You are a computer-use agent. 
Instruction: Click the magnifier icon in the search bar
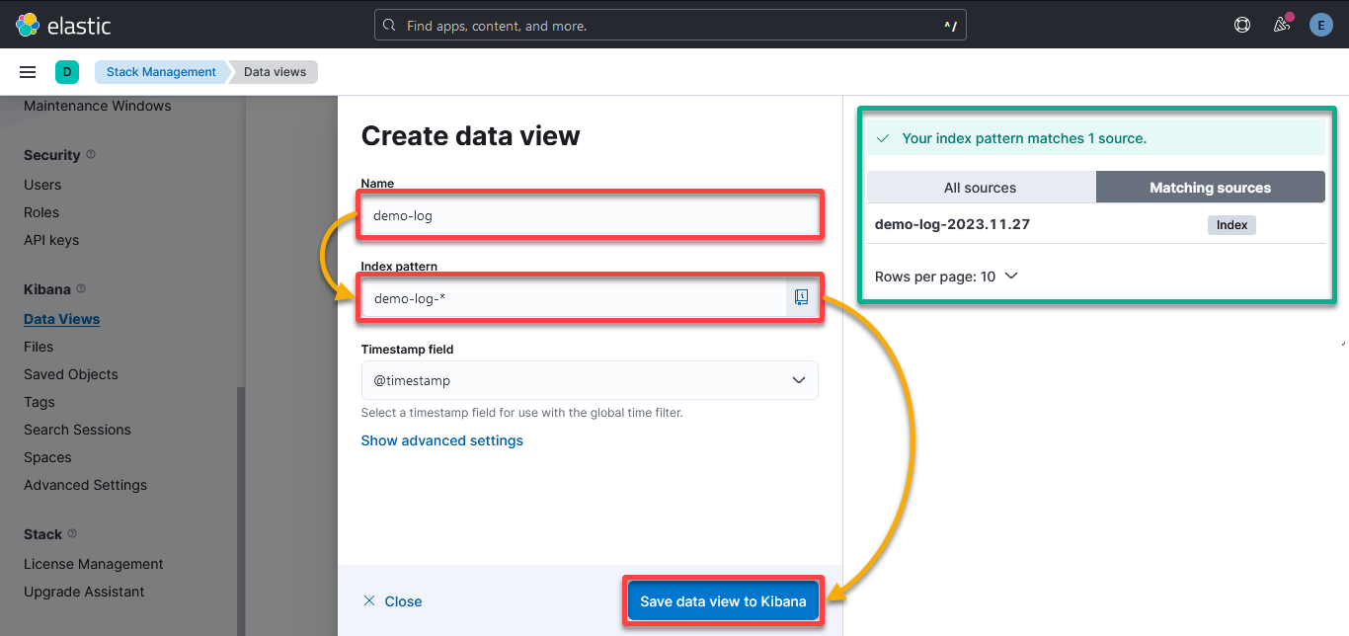tap(389, 24)
